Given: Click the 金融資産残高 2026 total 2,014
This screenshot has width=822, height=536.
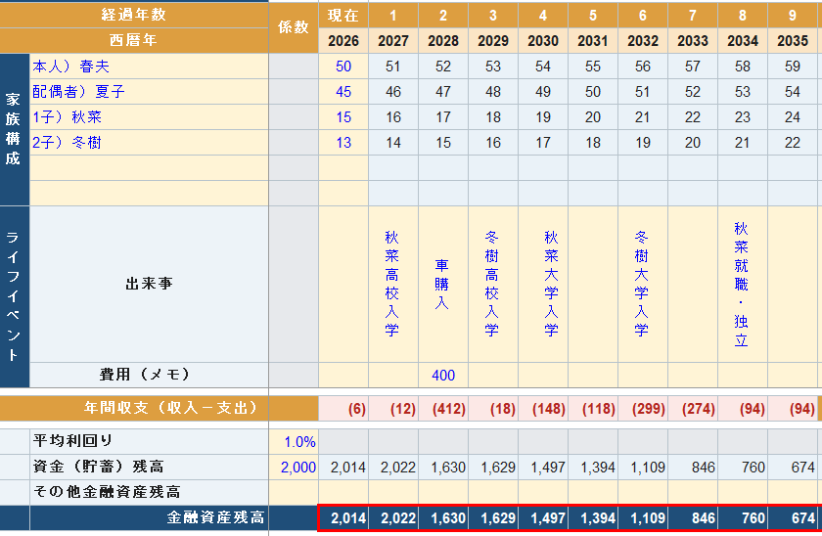Looking at the screenshot, I should click(343, 518).
